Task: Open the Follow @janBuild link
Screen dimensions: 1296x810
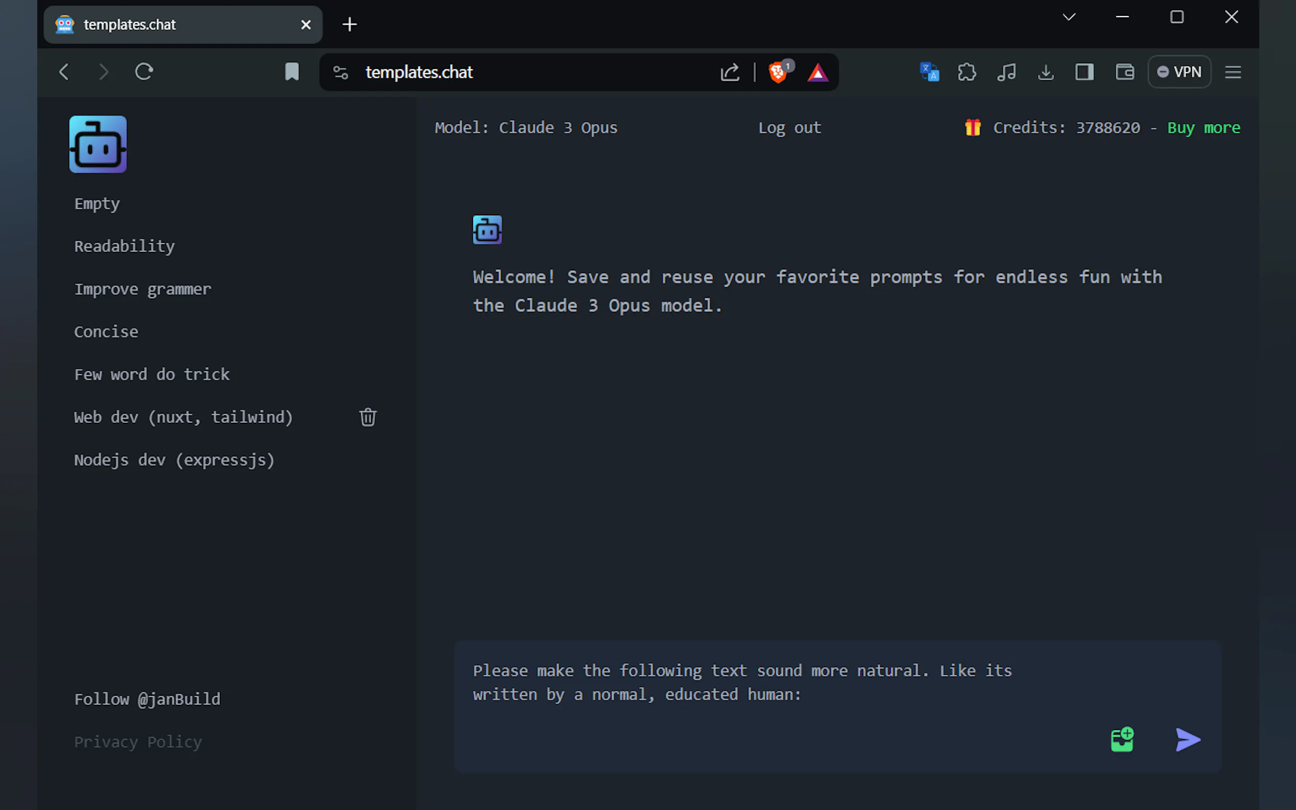Action: click(x=147, y=699)
